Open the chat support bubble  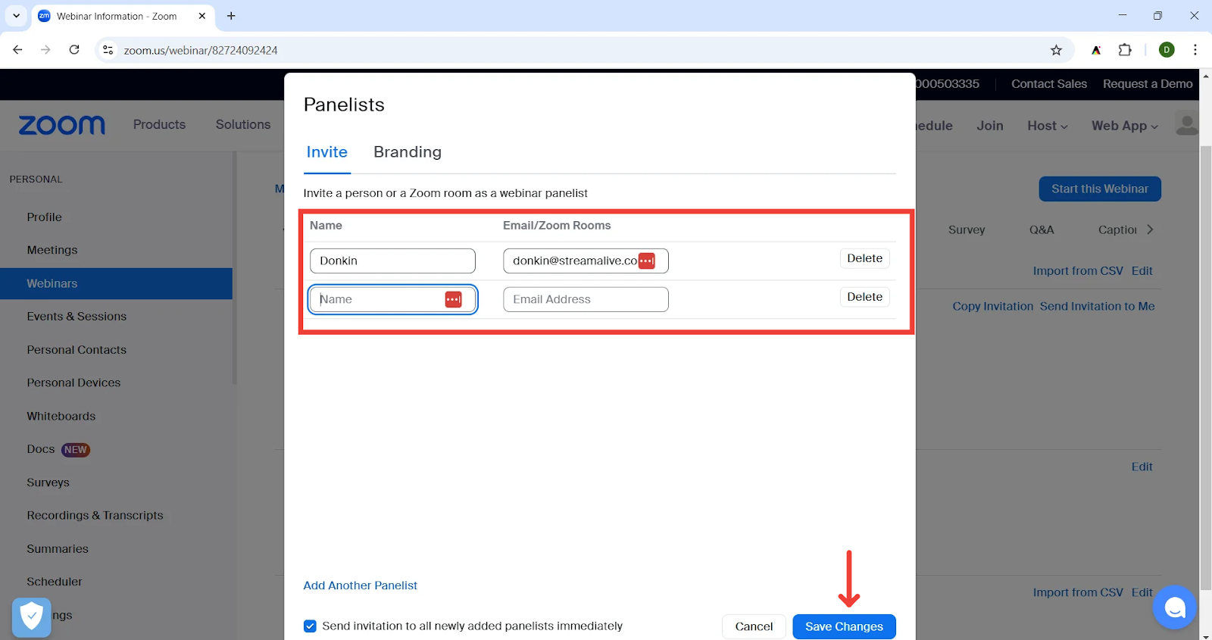pos(1174,607)
